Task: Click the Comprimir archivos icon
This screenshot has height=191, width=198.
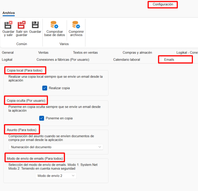Action: (x=76, y=25)
